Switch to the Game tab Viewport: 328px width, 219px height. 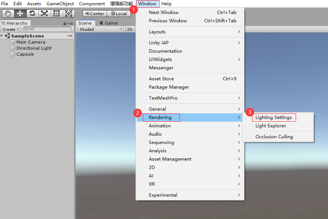point(109,23)
